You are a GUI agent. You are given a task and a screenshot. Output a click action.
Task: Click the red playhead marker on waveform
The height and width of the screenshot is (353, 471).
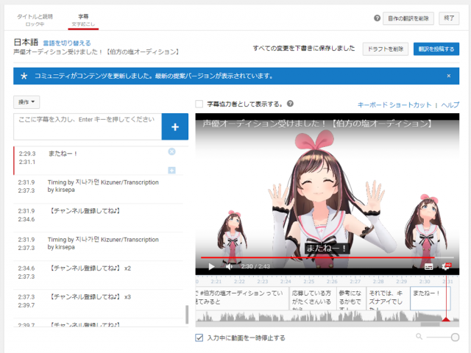coord(446,319)
